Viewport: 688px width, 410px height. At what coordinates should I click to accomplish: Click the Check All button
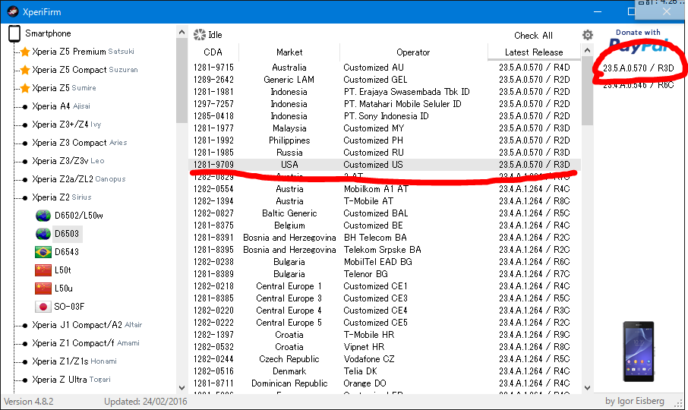[x=533, y=36]
